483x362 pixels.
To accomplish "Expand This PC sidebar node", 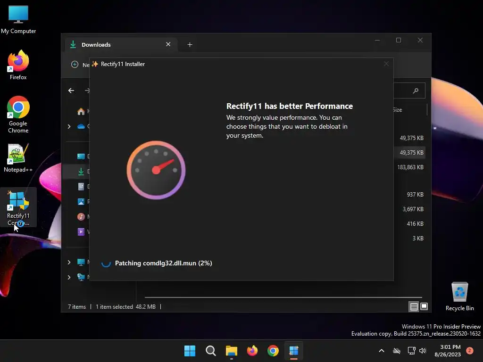I will click(69, 262).
